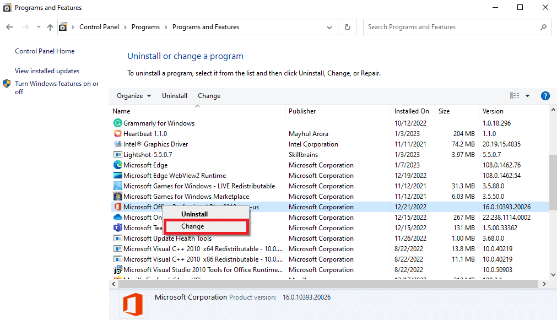Choose Change from the context menu
The image size is (557, 320).
(x=207, y=226)
